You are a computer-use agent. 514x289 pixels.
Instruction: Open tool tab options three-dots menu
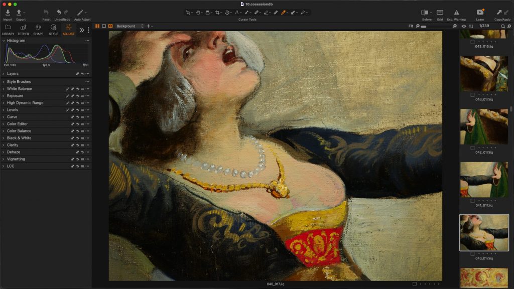pos(88,30)
